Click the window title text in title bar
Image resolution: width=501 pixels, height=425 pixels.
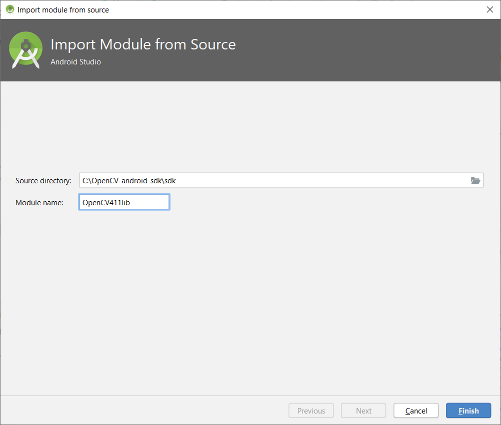pyautogui.click(x=63, y=9)
